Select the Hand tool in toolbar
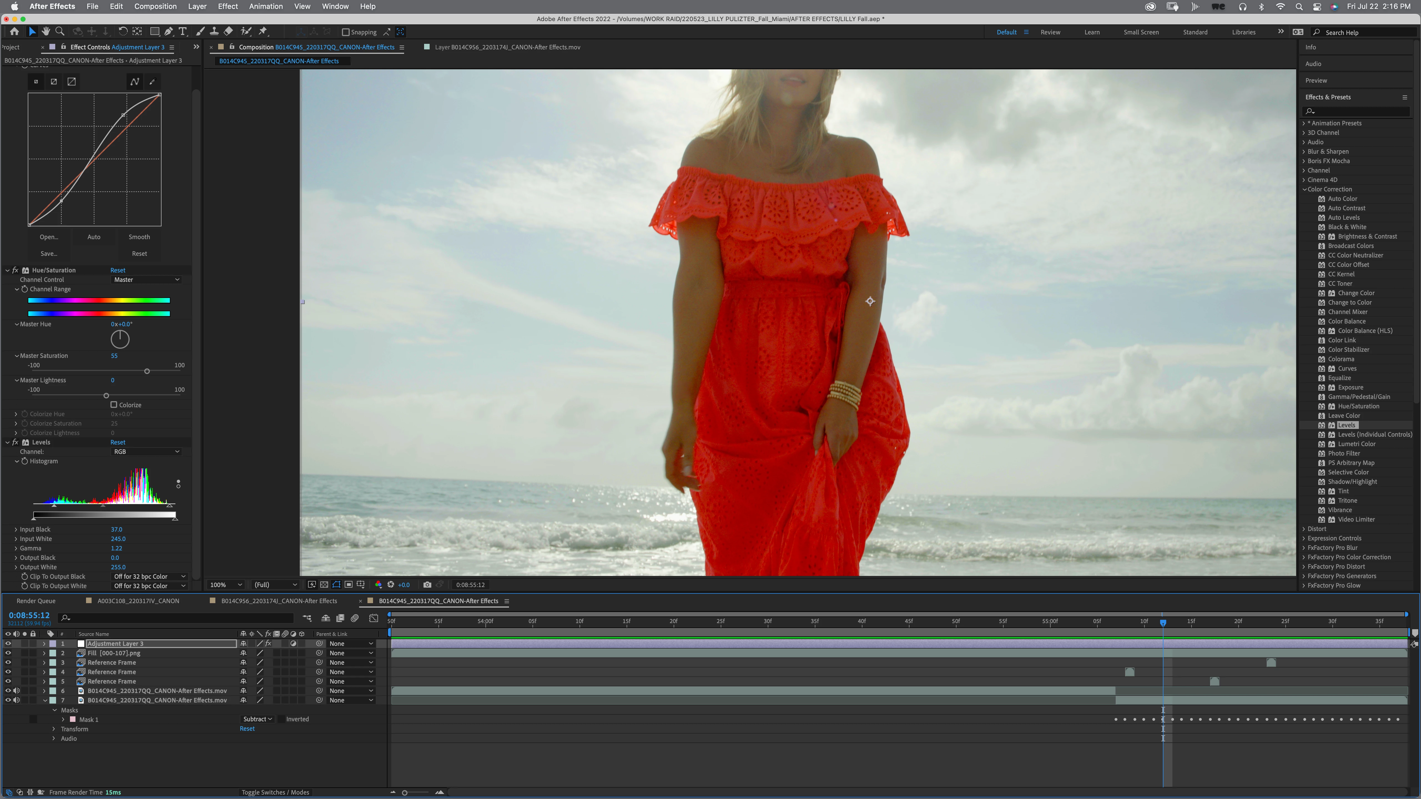 tap(46, 31)
